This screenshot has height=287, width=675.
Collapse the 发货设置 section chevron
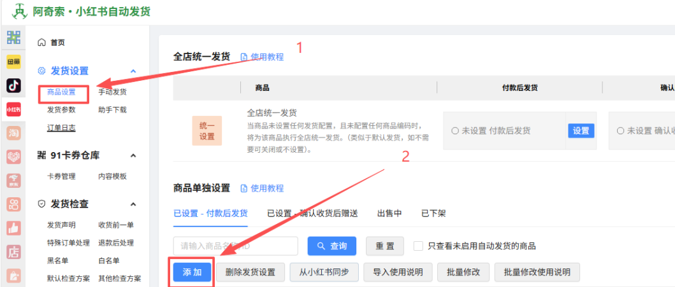tap(133, 71)
